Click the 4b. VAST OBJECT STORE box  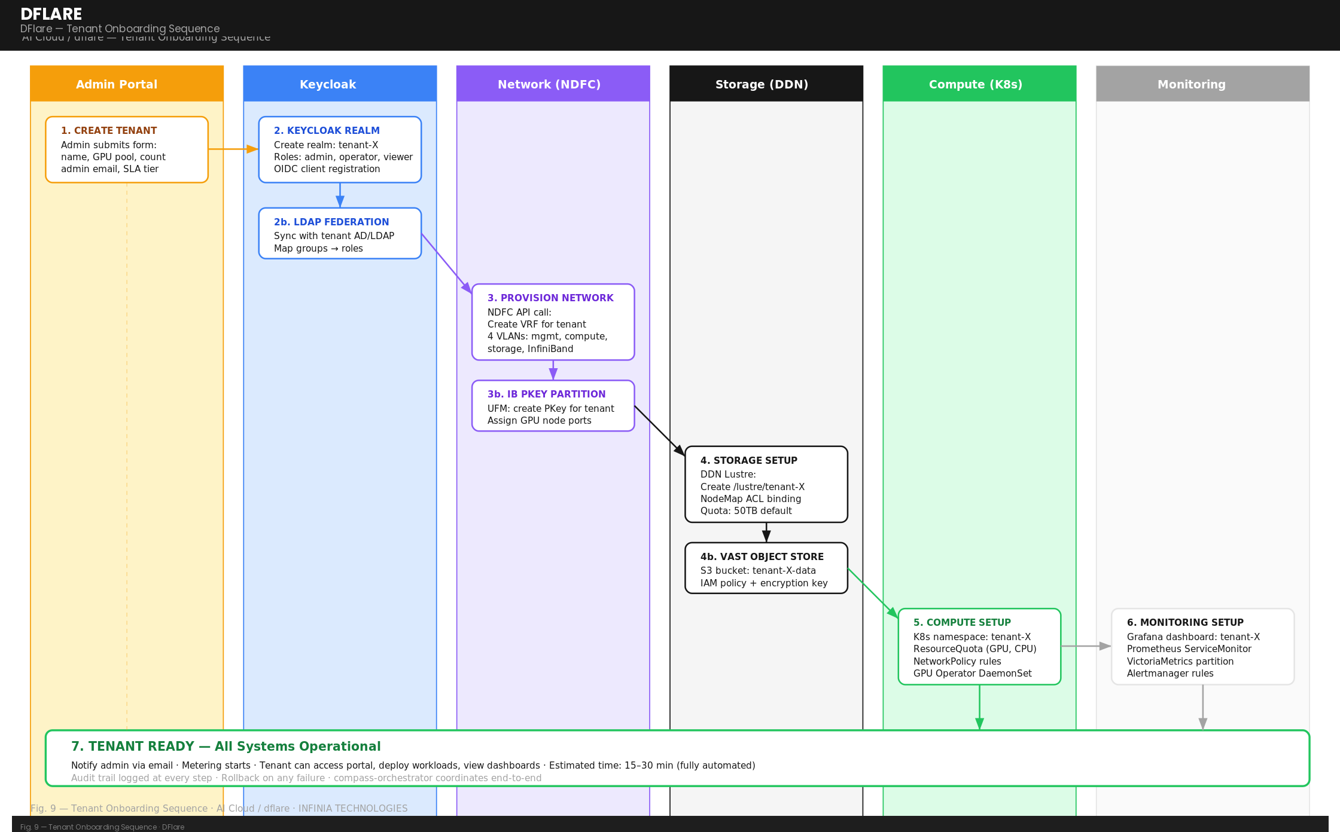(x=766, y=568)
